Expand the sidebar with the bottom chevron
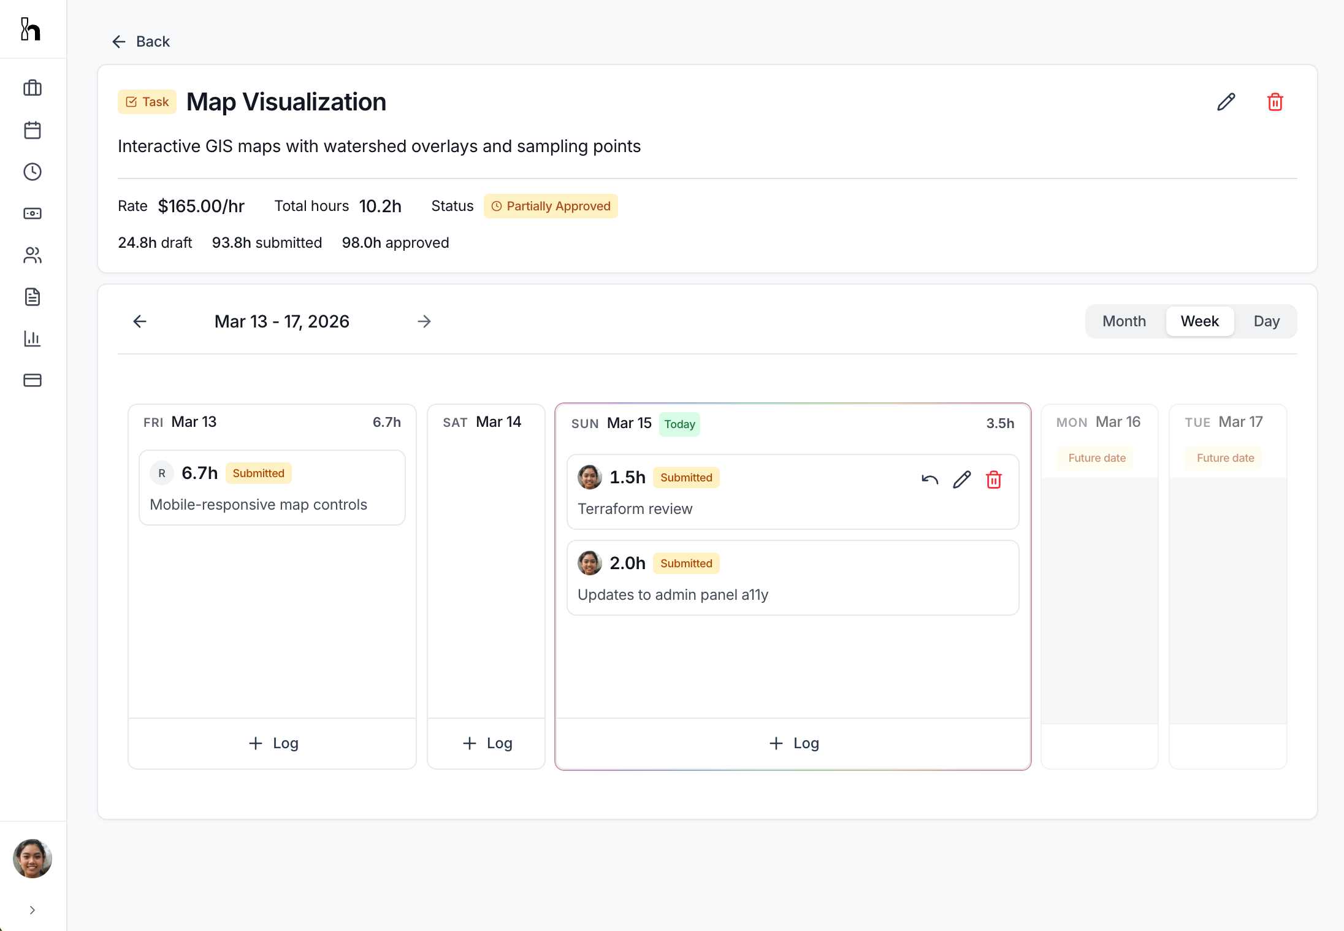Screen dimensions: 1344x931 coord(32,910)
